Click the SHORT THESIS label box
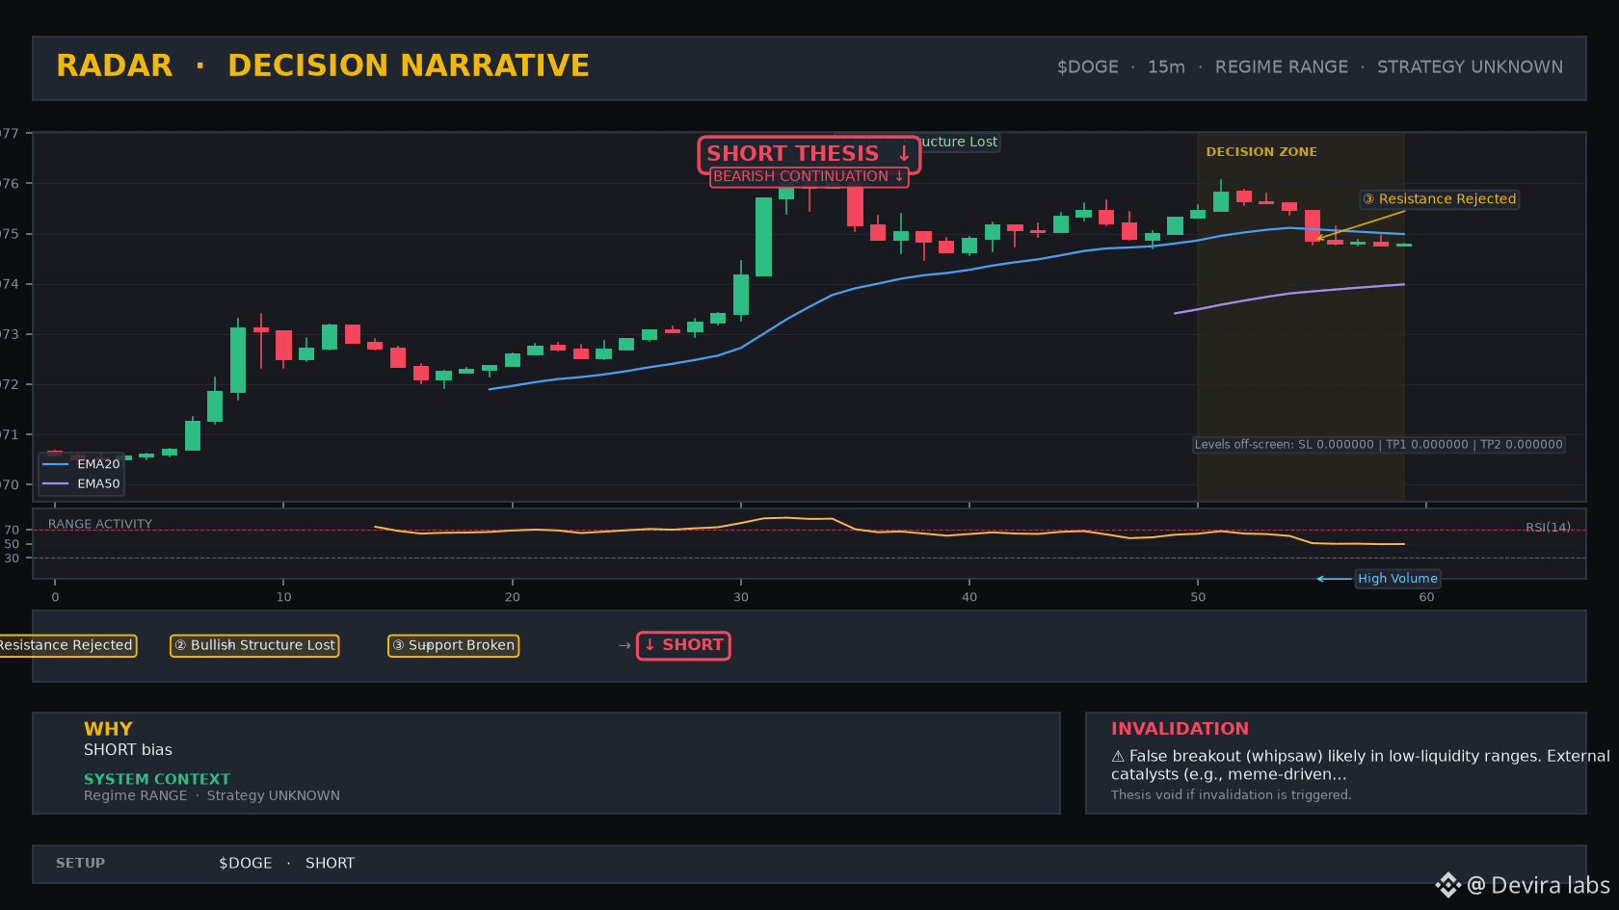 (x=809, y=154)
